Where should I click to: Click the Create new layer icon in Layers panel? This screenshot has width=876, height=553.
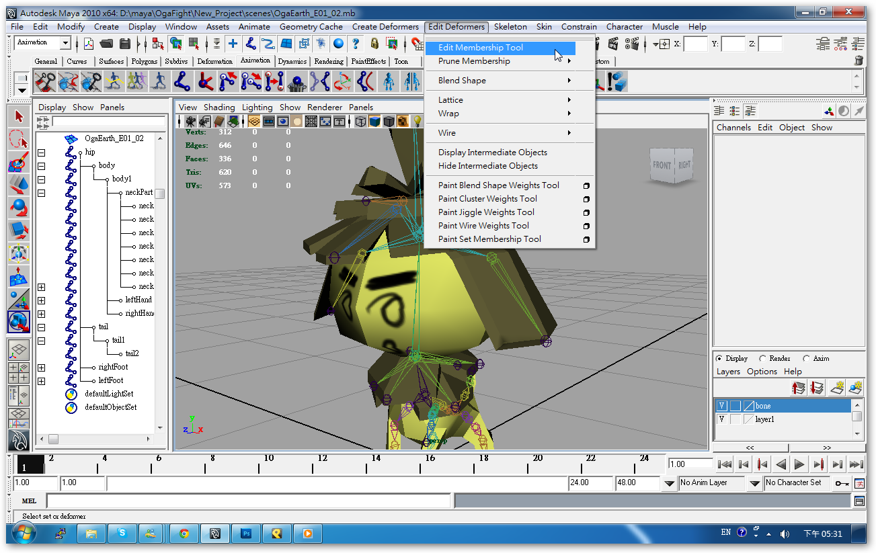pos(838,388)
